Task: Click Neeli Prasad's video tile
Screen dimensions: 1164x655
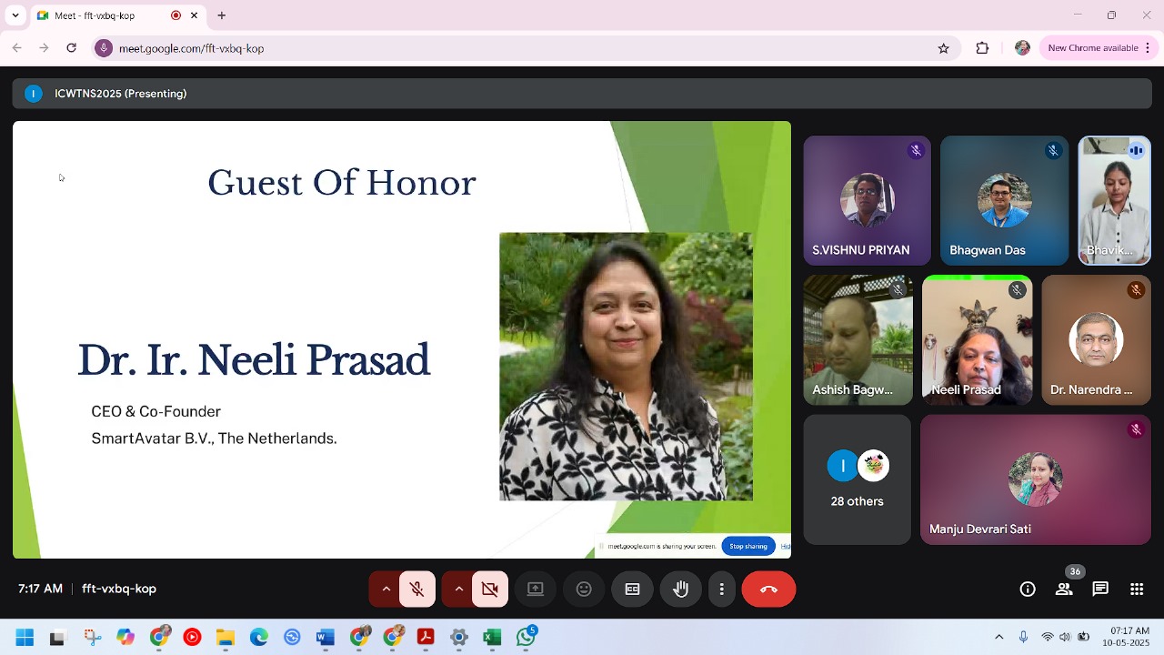Action: [977, 340]
